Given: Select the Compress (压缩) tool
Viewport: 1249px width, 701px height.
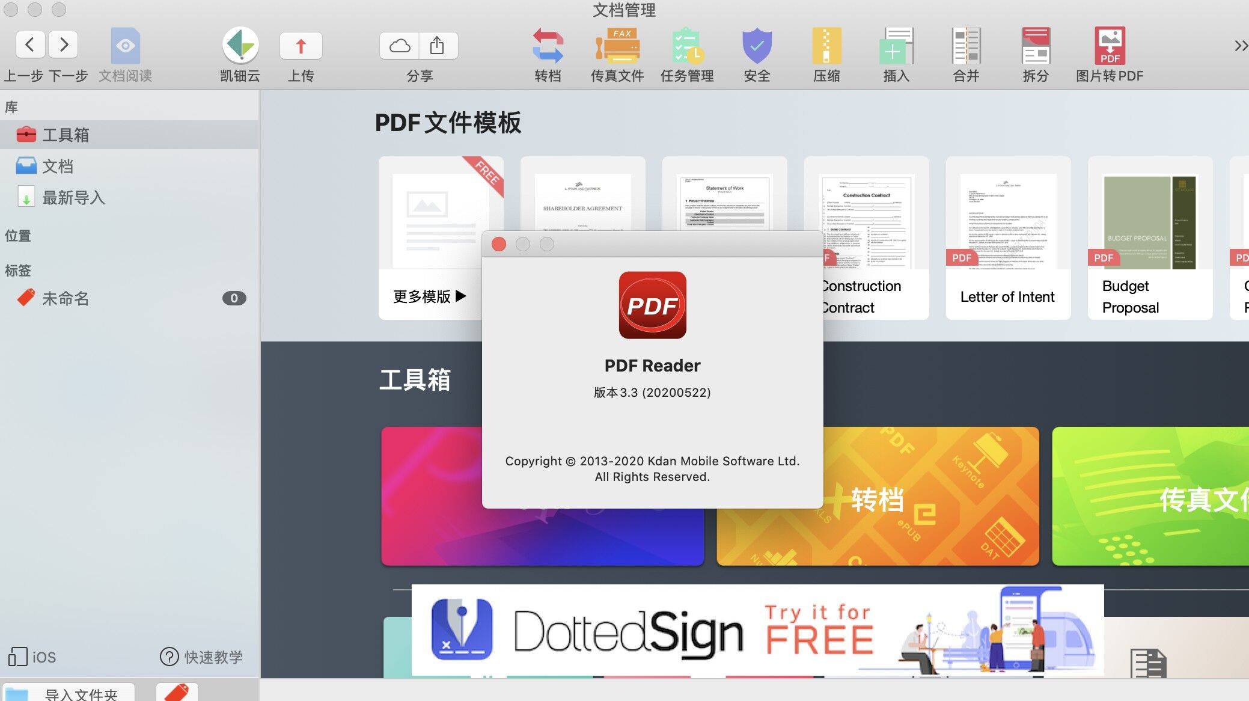Looking at the screenshot, I should click(x=826, y=46).
